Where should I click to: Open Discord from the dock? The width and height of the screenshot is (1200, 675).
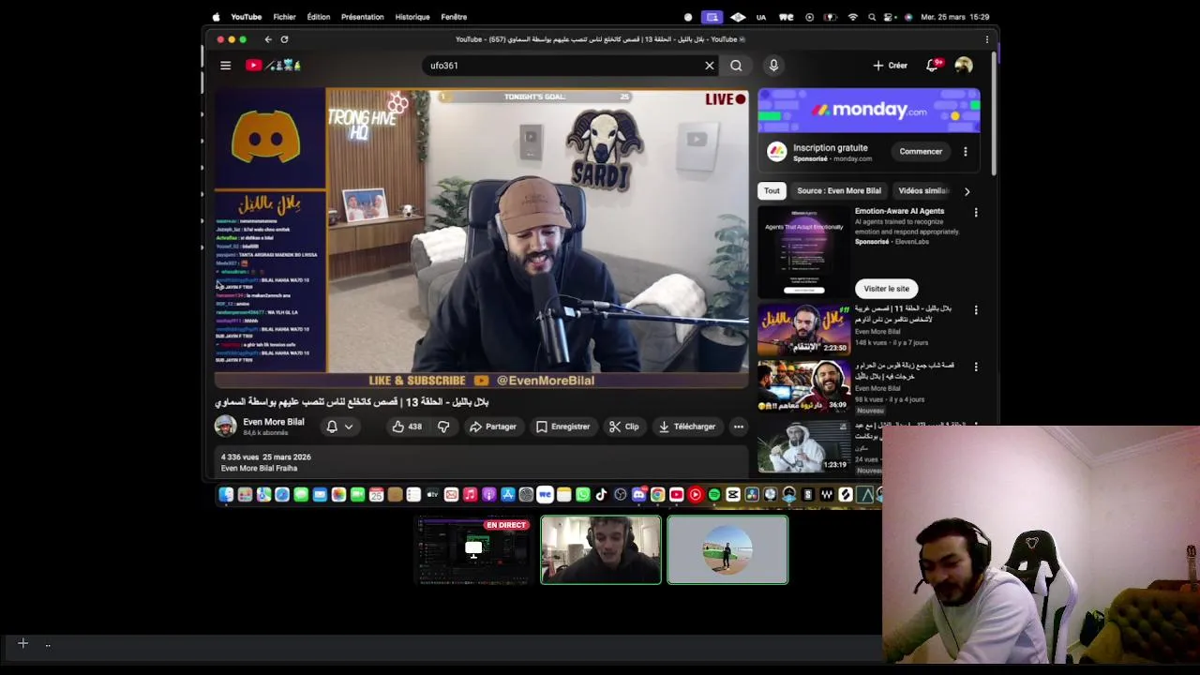point(639,495)
